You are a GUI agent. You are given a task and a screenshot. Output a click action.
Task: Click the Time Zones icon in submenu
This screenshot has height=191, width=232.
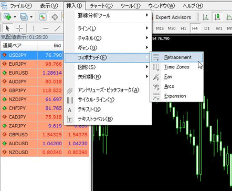tap(156, 67)
